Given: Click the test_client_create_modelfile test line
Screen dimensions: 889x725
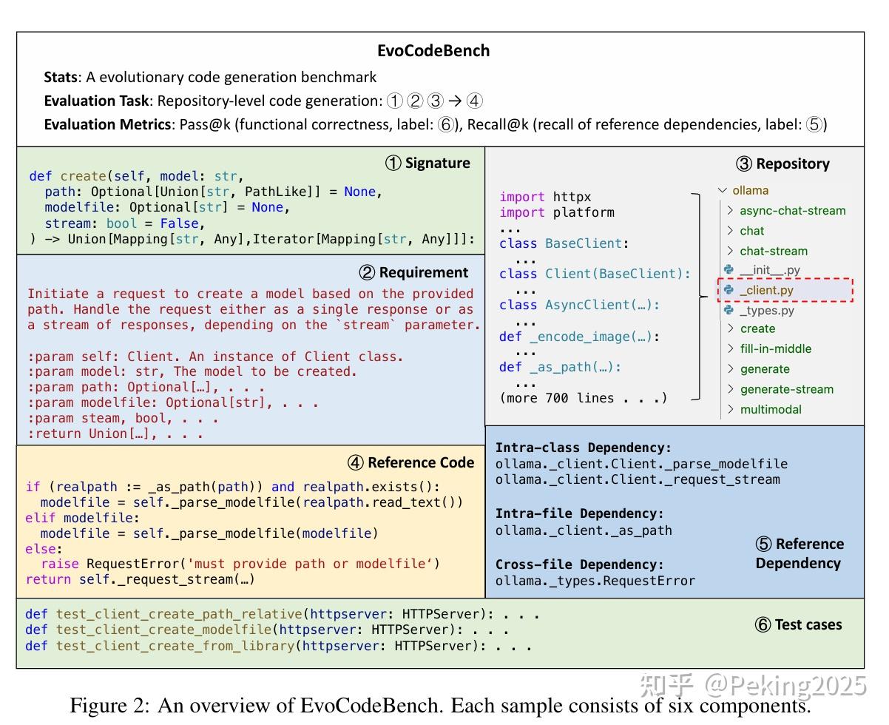Looking at the screenshot, I should point(267,630).
